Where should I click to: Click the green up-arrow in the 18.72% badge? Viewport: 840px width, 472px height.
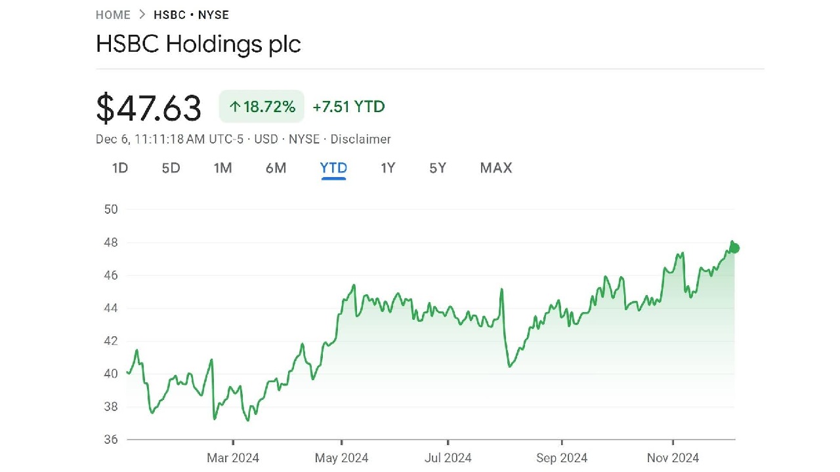coord(234,107)
